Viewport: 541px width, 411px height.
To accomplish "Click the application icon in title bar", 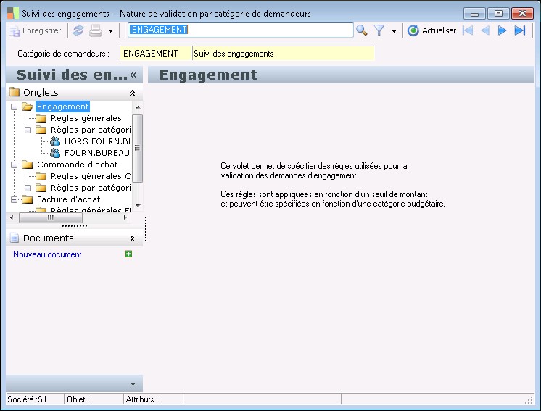I will click(x=13, y=13).
